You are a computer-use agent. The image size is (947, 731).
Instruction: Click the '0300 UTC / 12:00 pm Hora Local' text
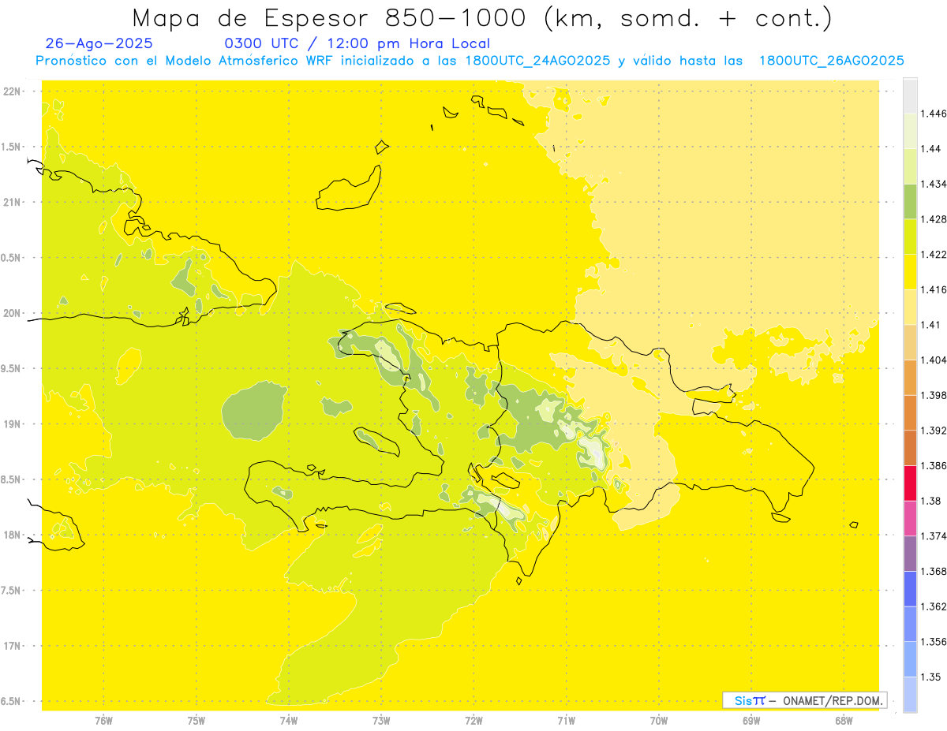[x=357, y=43]
